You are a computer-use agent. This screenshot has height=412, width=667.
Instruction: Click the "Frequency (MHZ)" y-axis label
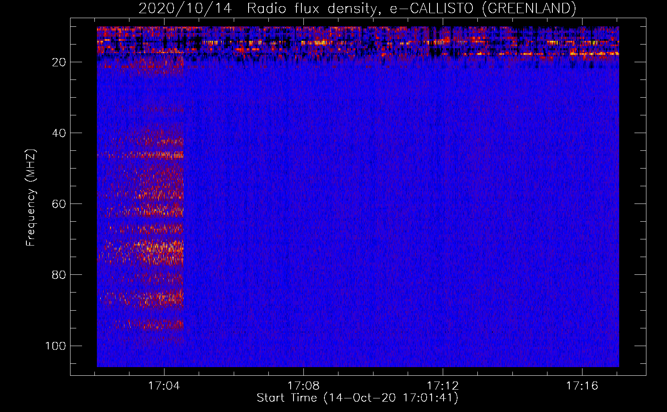[31, 198]
